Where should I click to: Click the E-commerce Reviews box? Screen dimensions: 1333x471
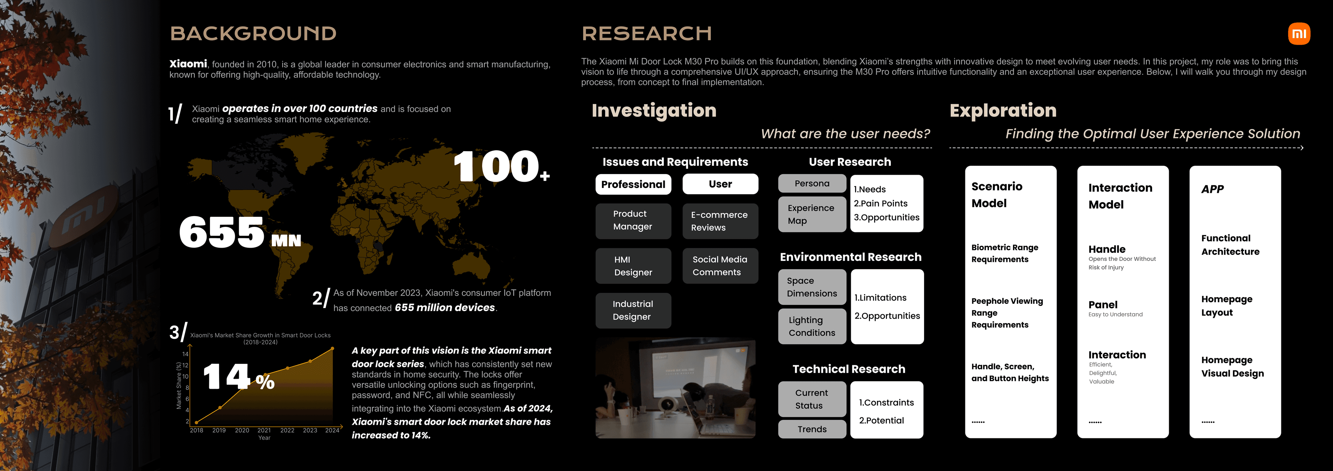click(x=720, y=221)
